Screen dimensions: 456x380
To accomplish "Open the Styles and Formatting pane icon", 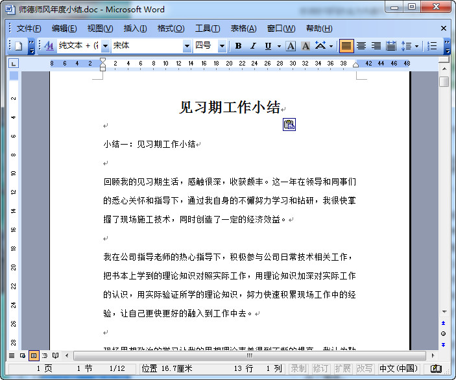I will click(x=49, y=46).
